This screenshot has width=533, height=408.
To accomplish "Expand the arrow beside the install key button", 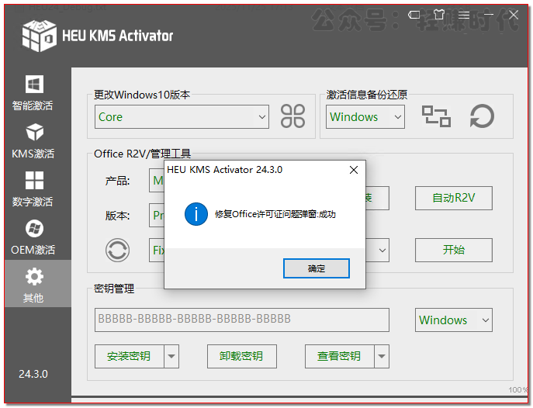I will click(171, 356).
